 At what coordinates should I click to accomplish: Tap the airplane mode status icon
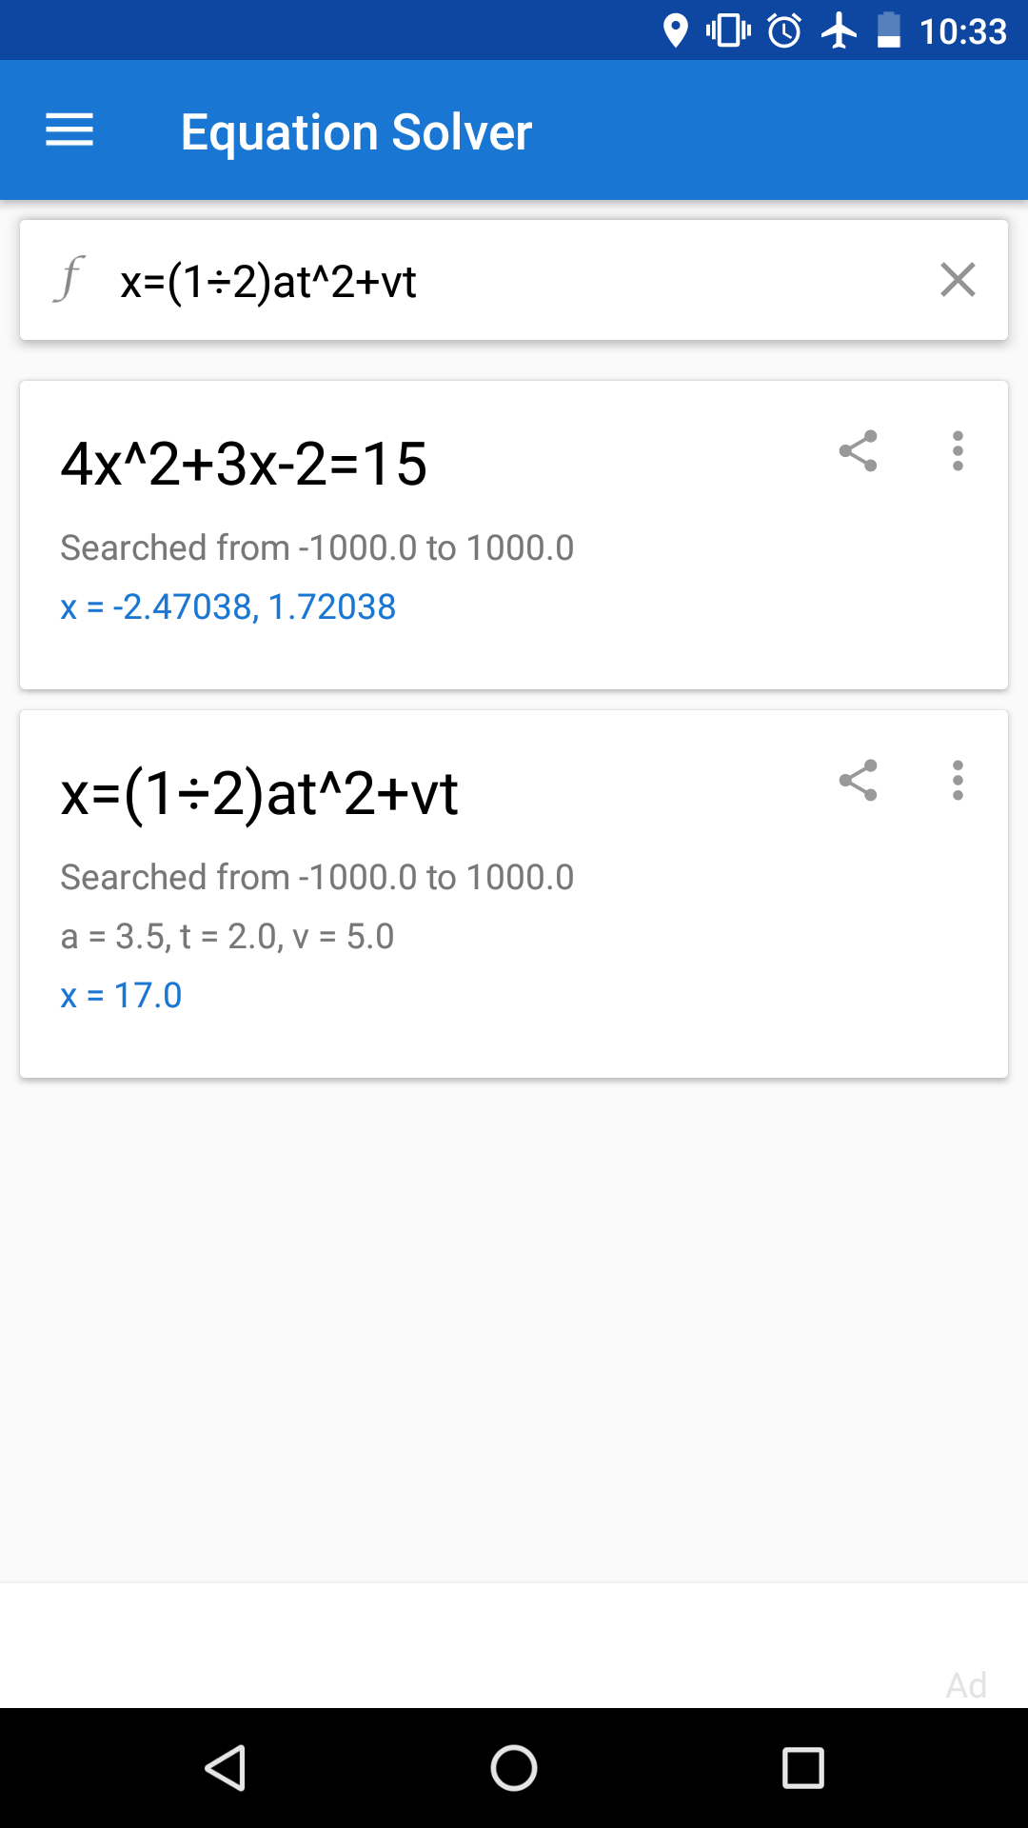pyautogui.click(x=839, y=30)
